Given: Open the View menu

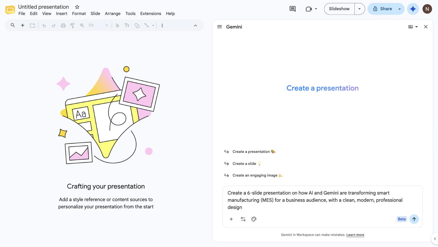Looking at the screenshot, I should pyautogui.click(x=47, y=13).
